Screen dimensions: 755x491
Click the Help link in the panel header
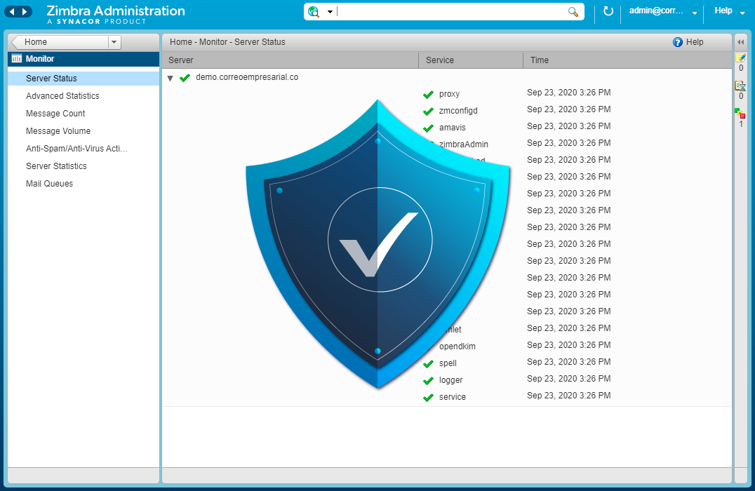click(688, 42)
